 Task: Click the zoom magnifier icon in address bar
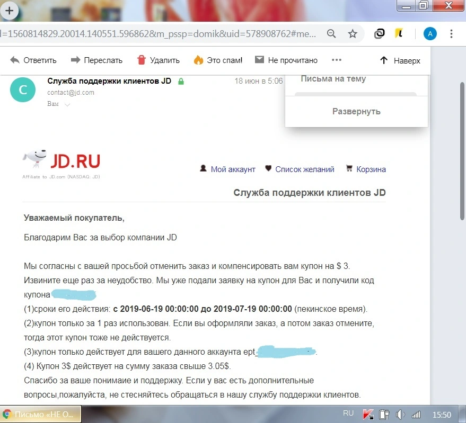tap(331, 34)
